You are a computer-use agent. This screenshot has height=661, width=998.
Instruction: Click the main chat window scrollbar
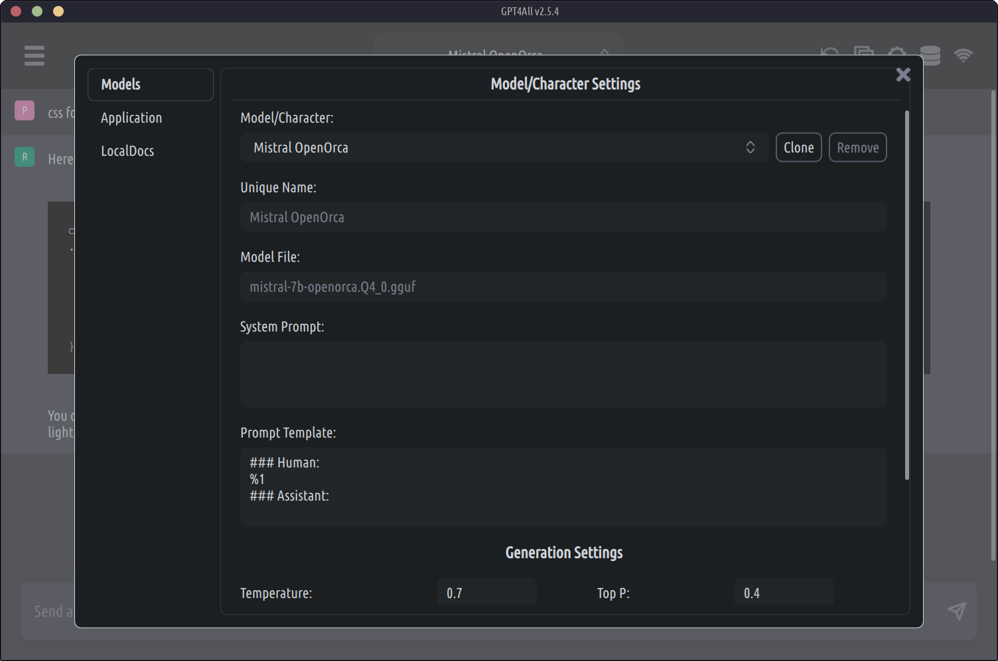click(993, 325)
